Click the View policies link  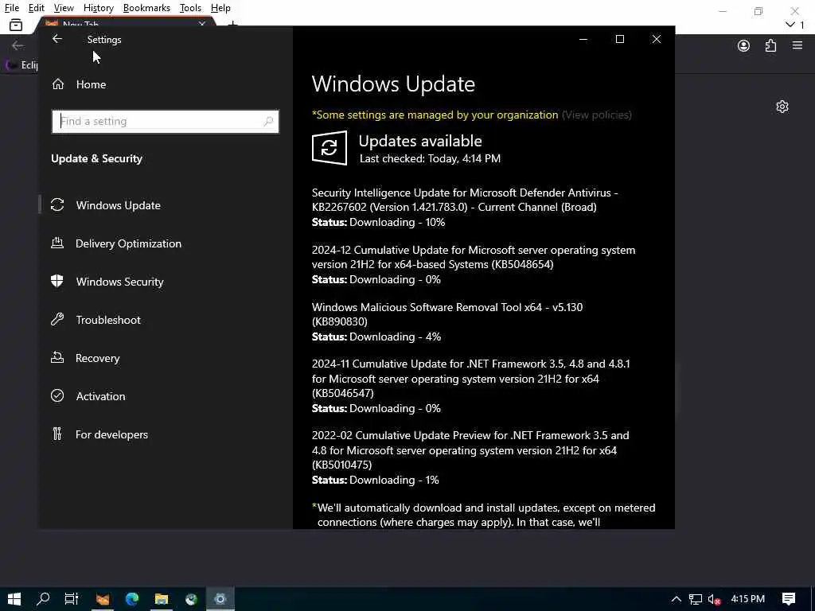coord(597,115)
